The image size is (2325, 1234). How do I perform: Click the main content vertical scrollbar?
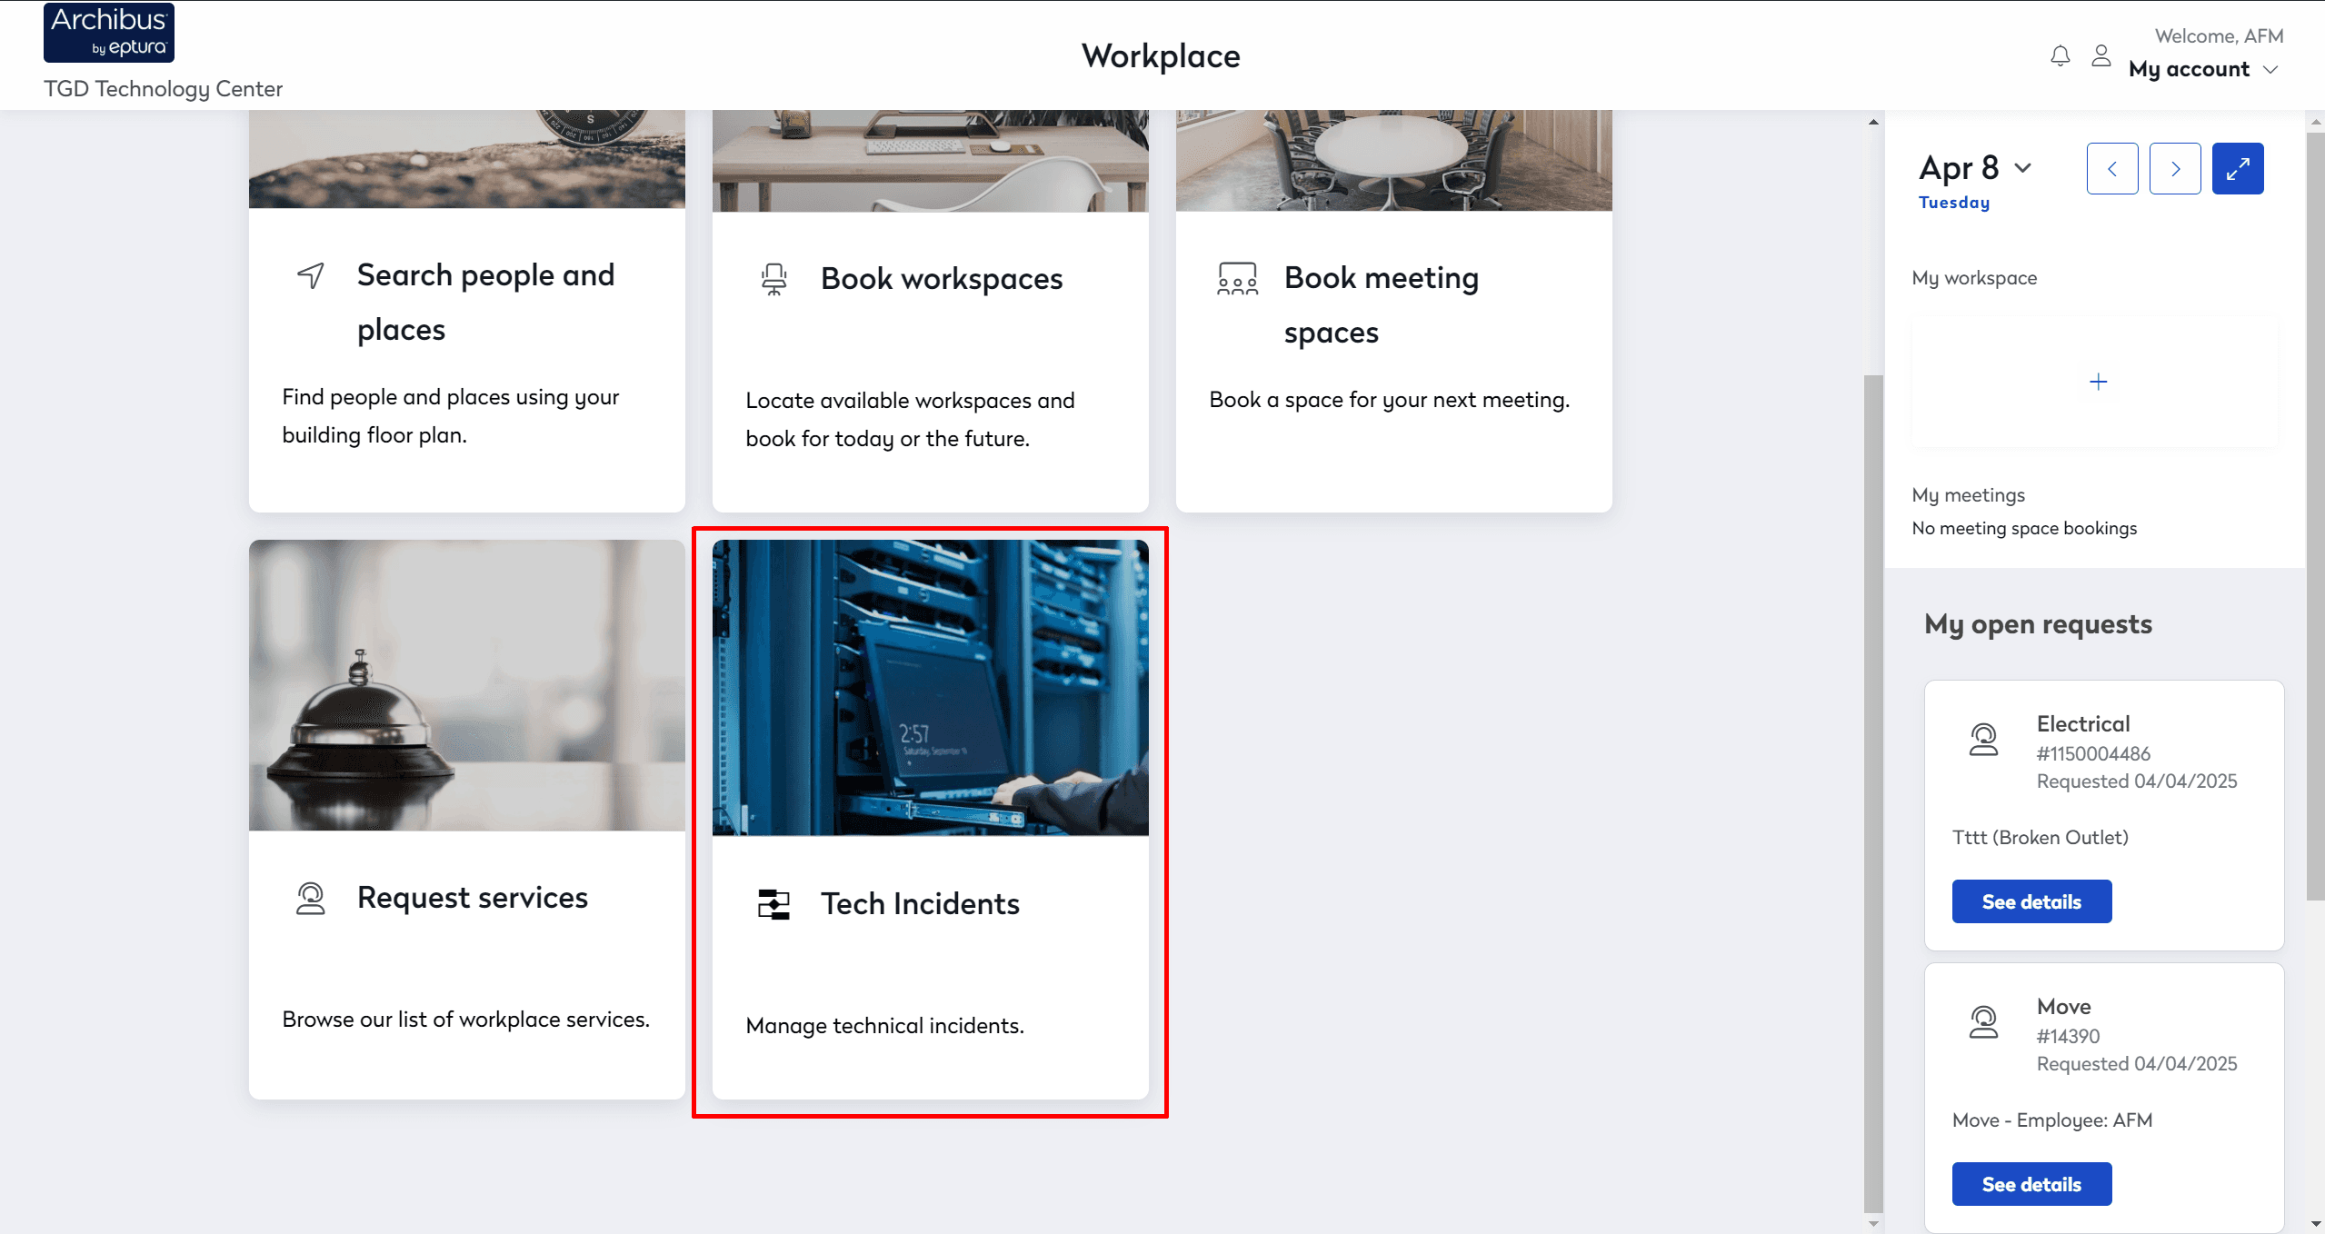coord(1873,792)
